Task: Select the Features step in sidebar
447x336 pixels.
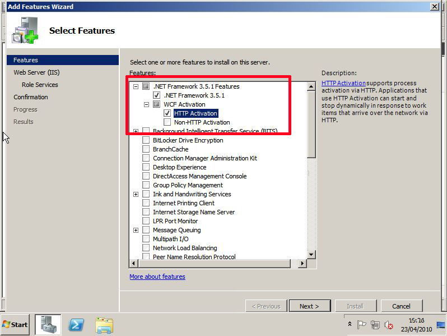Action: tap(63, 60)
